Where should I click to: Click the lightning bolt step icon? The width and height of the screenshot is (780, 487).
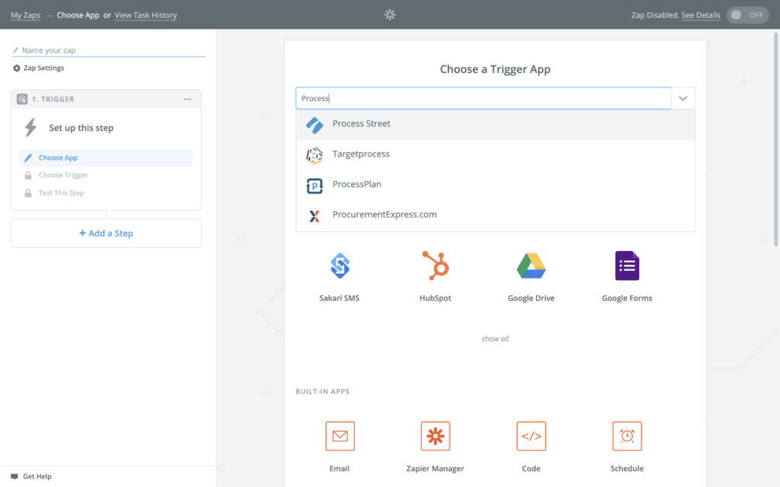tap(30, 127)
